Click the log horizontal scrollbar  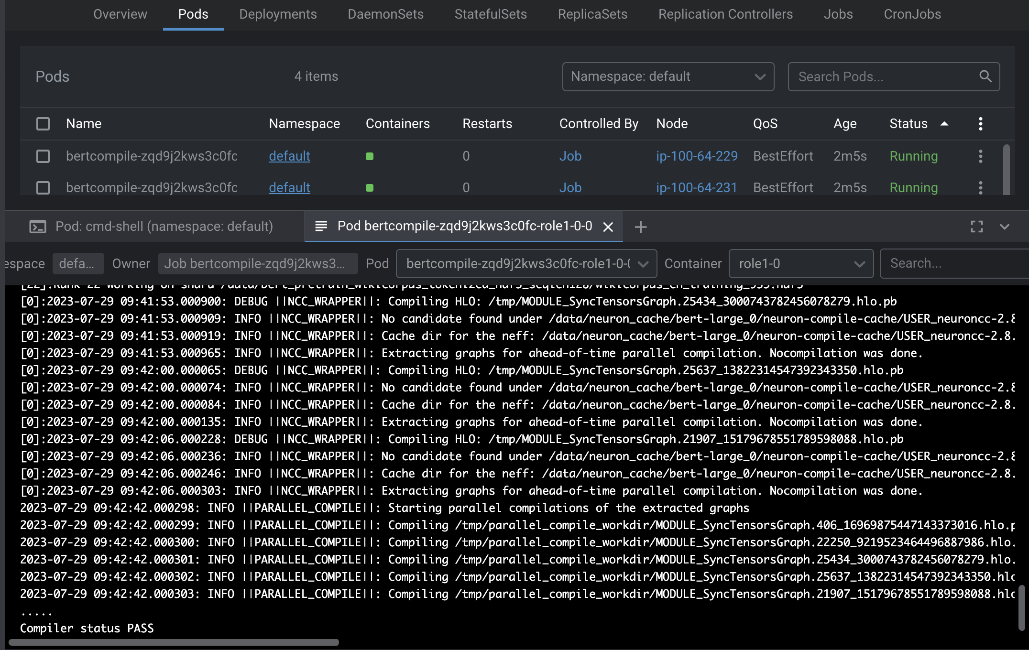point(174,642)
